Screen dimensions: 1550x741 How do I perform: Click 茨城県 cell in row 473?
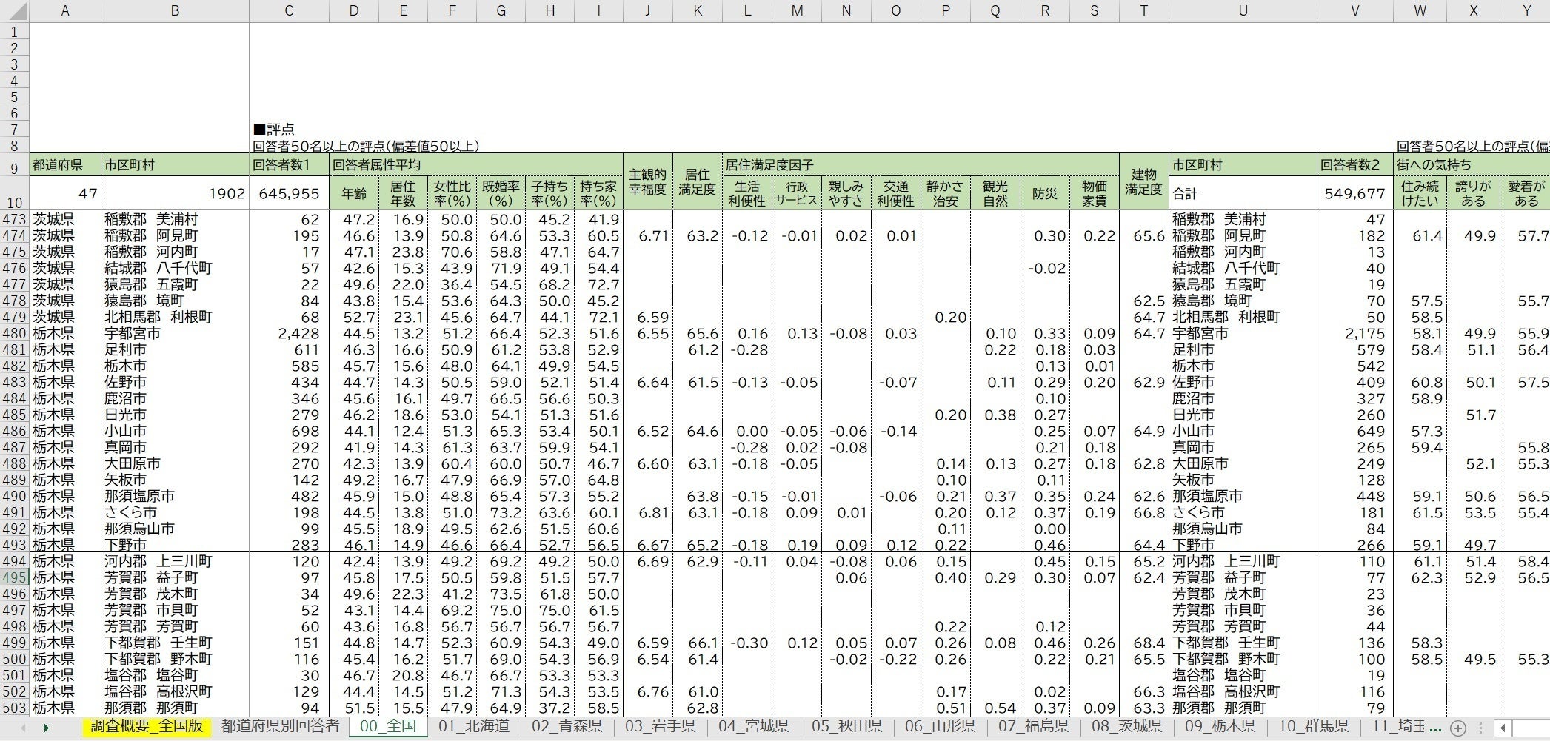65,220
